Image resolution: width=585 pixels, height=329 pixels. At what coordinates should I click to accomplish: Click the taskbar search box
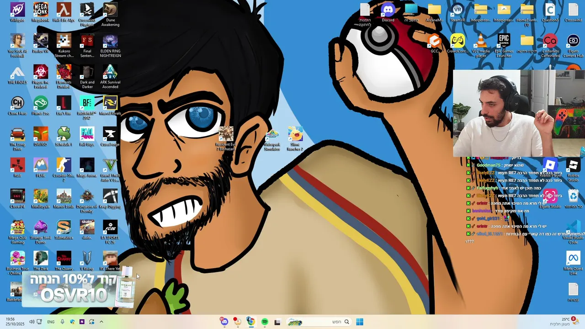[319, 322]
